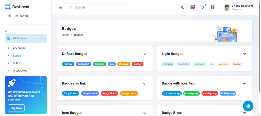Show code for Badges as link
This screenshot has height=116, width=261.
coord(145,83)
